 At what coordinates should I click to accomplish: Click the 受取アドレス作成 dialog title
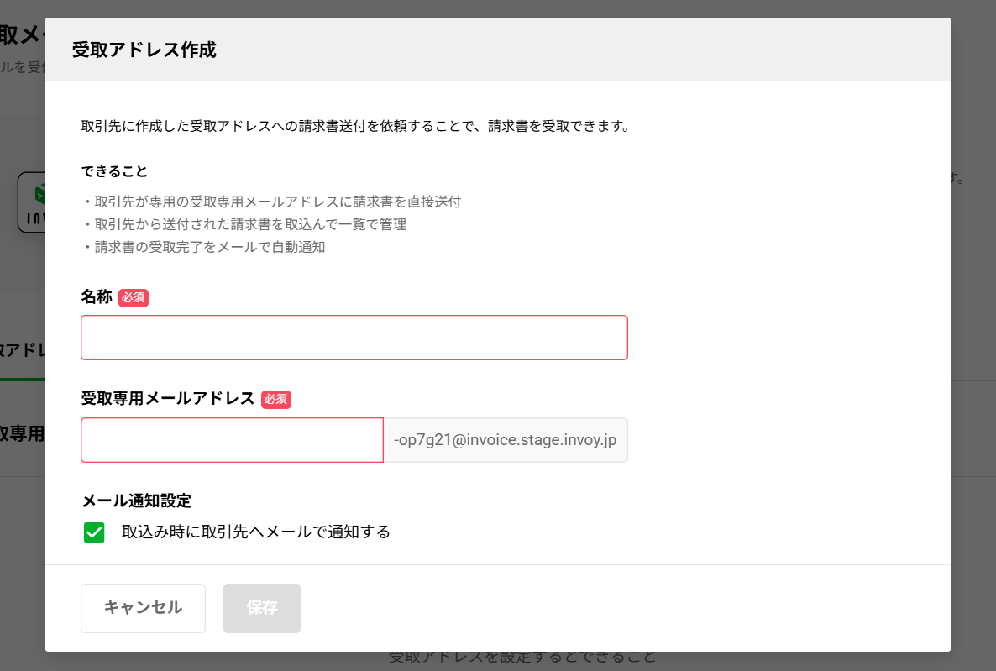144,50
